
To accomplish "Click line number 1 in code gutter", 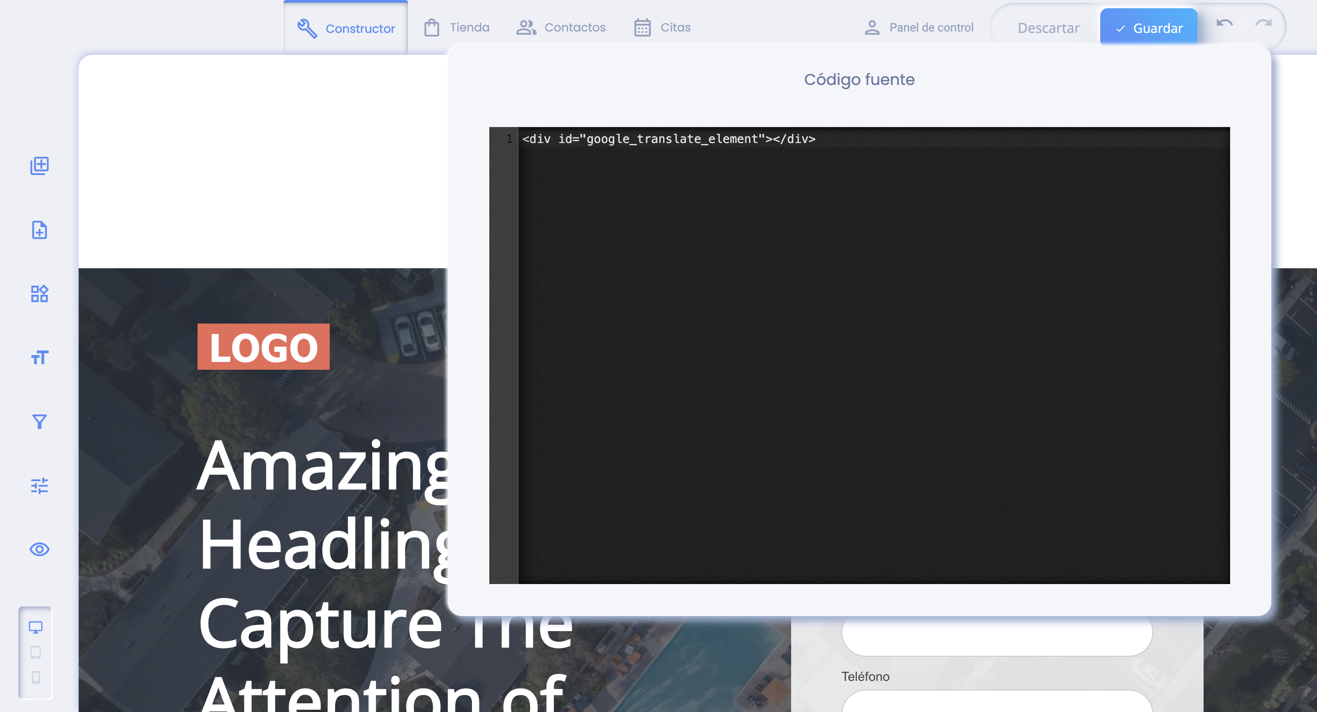I will pyautogui.click(x=509, y=139).
